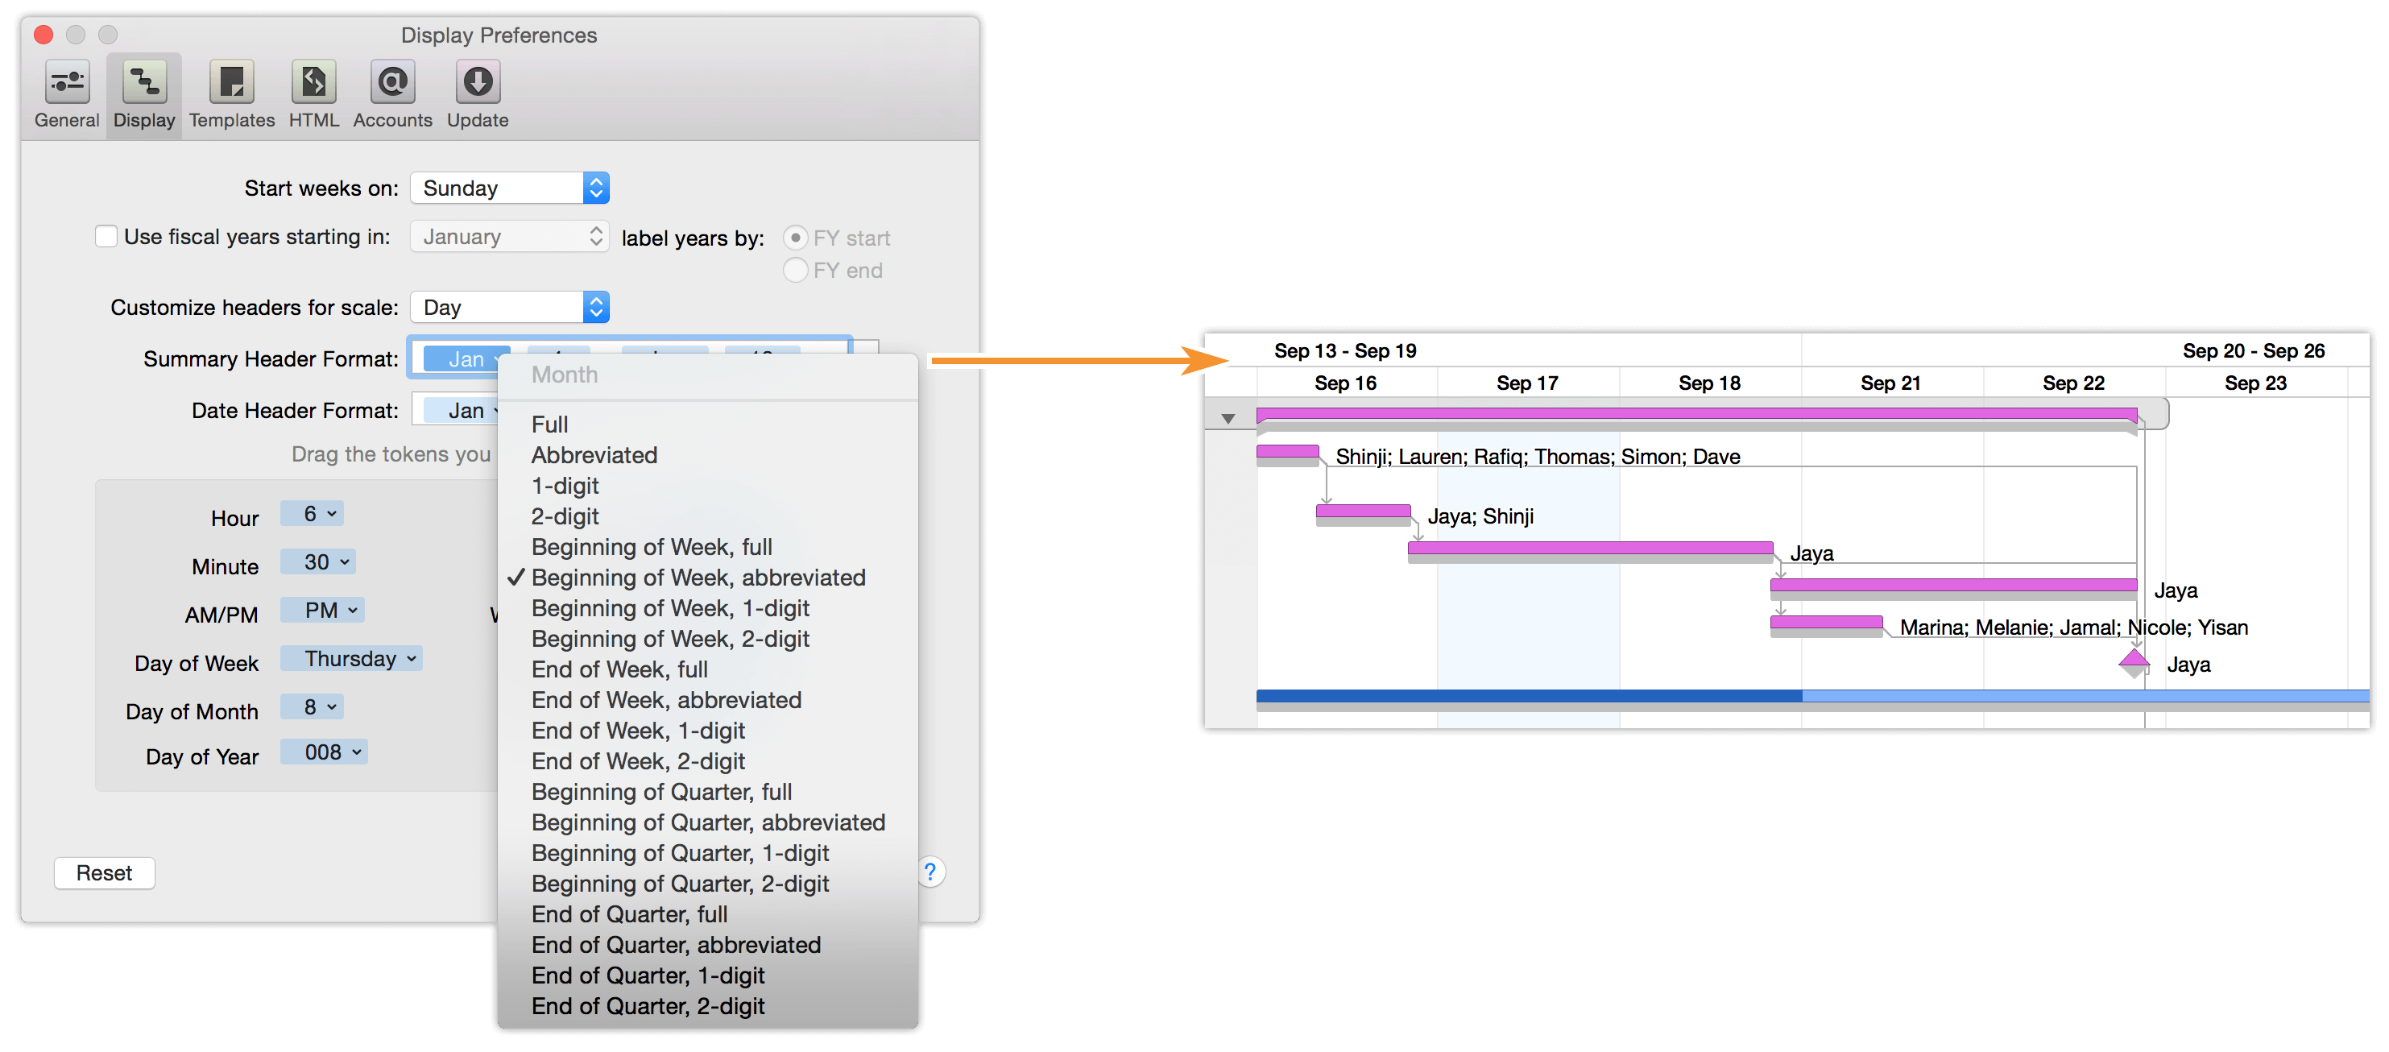This screenshot has height=1052, width=2389.
Task: Click the Sep 21 day header
Action: [x=1890, y=383]
